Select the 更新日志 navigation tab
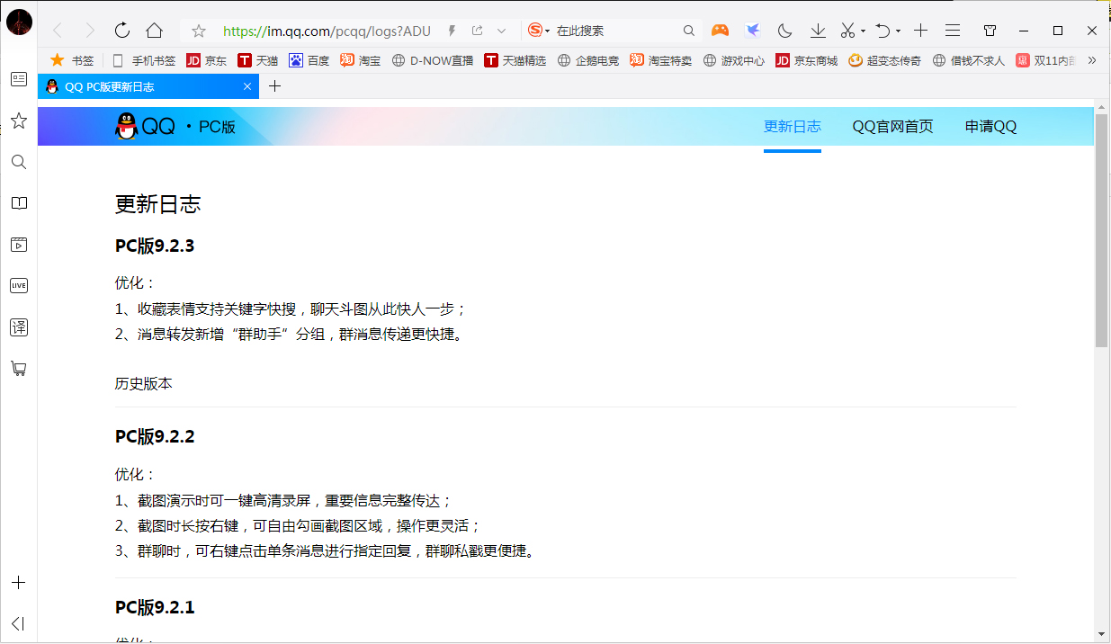1111x644 pixels. (x=792, y=126)
